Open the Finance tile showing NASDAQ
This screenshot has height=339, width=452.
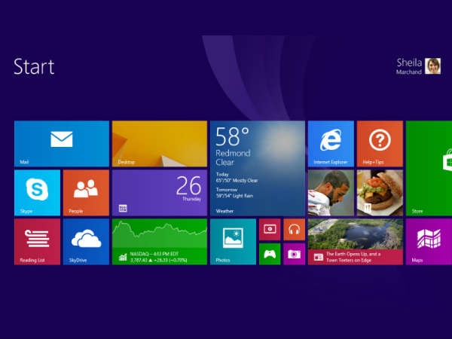[x=160, y=242]
